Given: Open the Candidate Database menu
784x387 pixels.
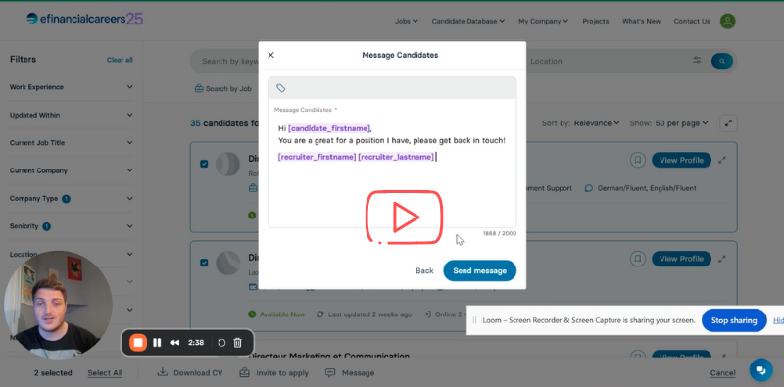Looking at the screenshot, I should pyautogui.click(x=468, y=21).
